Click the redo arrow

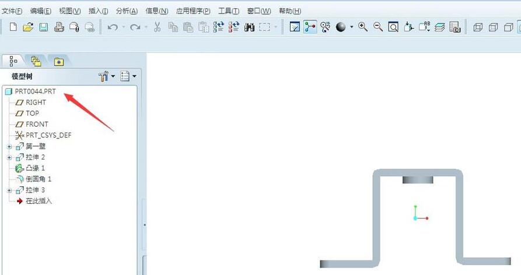(x=135, y=27)
